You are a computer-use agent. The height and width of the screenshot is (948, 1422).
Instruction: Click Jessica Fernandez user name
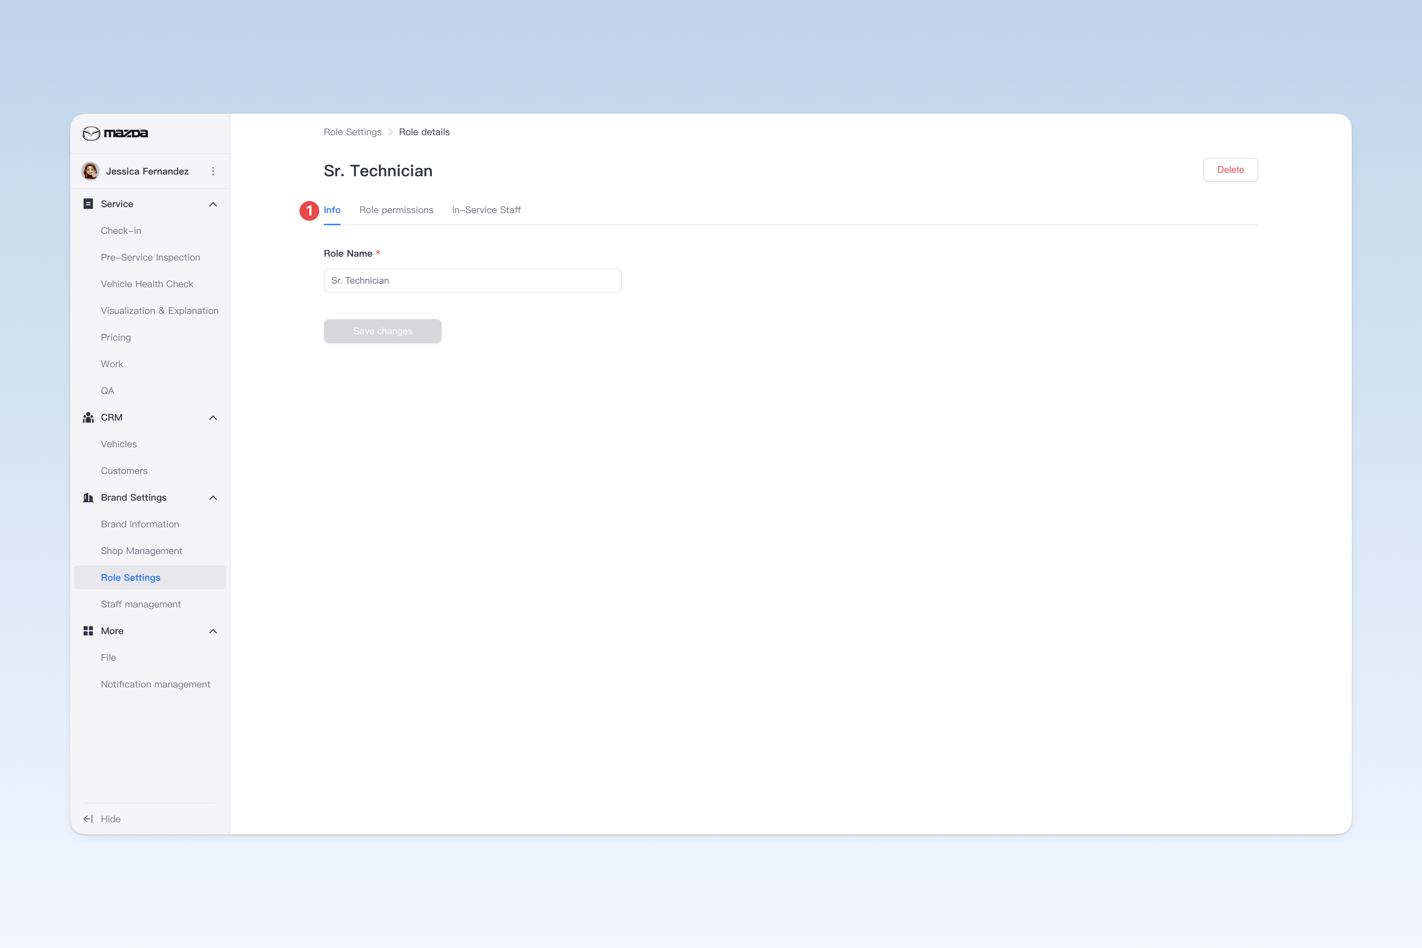click(x=147, y=171)
